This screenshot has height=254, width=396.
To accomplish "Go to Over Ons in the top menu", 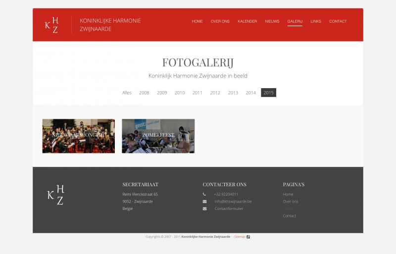I will (x=220, y=21).
